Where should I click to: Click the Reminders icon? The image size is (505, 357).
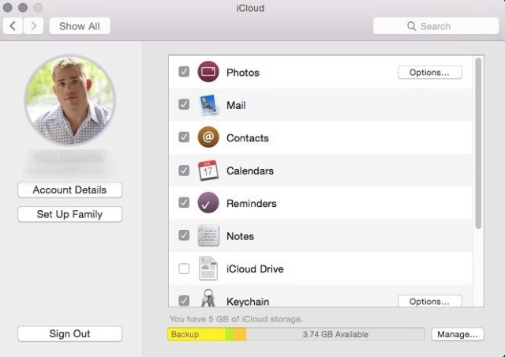(208, 203)
